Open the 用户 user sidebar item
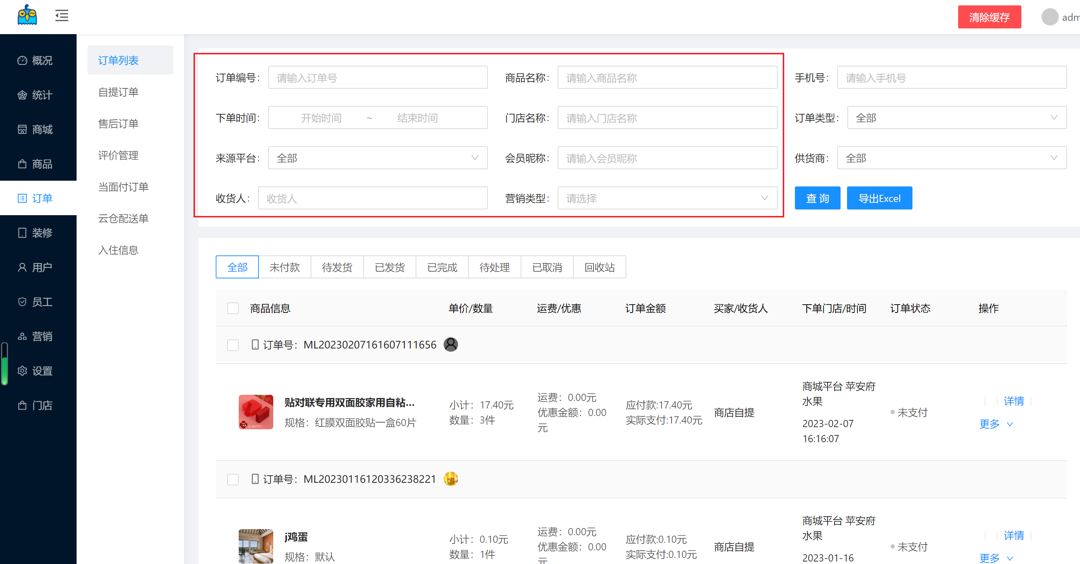The width and height of the screenshot is (1080, 564). [35, 267]
